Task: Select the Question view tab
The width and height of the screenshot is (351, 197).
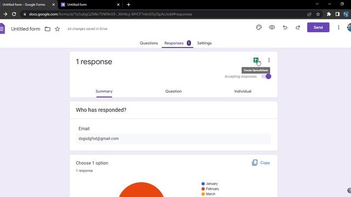Action: pyautogui.click(x=173, y=91)
